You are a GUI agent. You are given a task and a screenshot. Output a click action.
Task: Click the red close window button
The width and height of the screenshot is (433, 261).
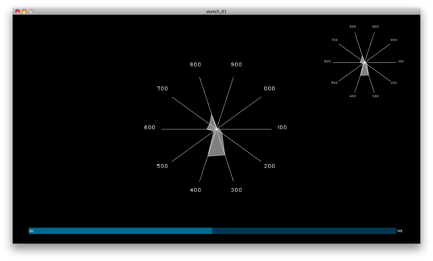[18, 11]
